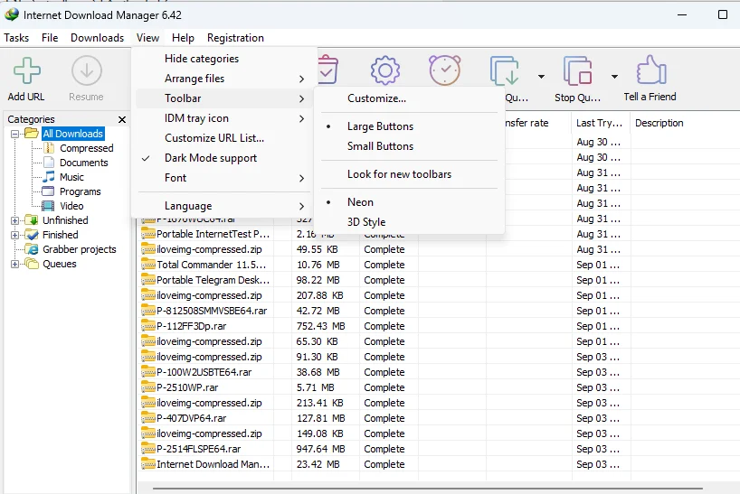Click file icon of P-2510WP.rar row
The image size is (740, 494).
click(x=148, y=387)
